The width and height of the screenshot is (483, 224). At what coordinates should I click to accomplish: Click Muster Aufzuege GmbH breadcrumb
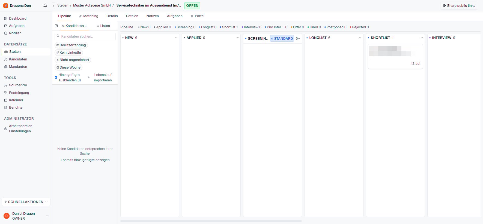(92, 5)
